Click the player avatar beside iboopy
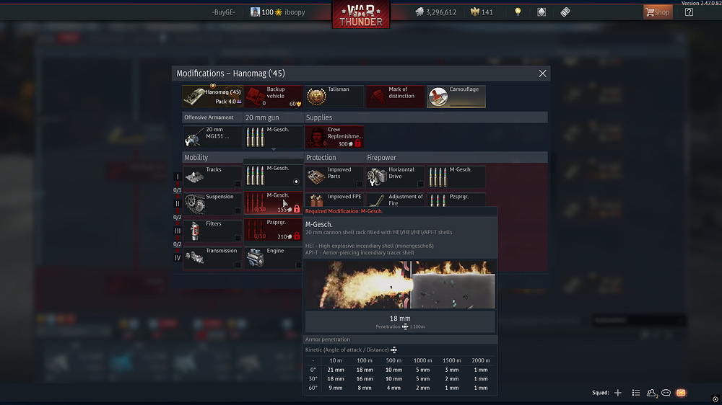 point(255,12)
